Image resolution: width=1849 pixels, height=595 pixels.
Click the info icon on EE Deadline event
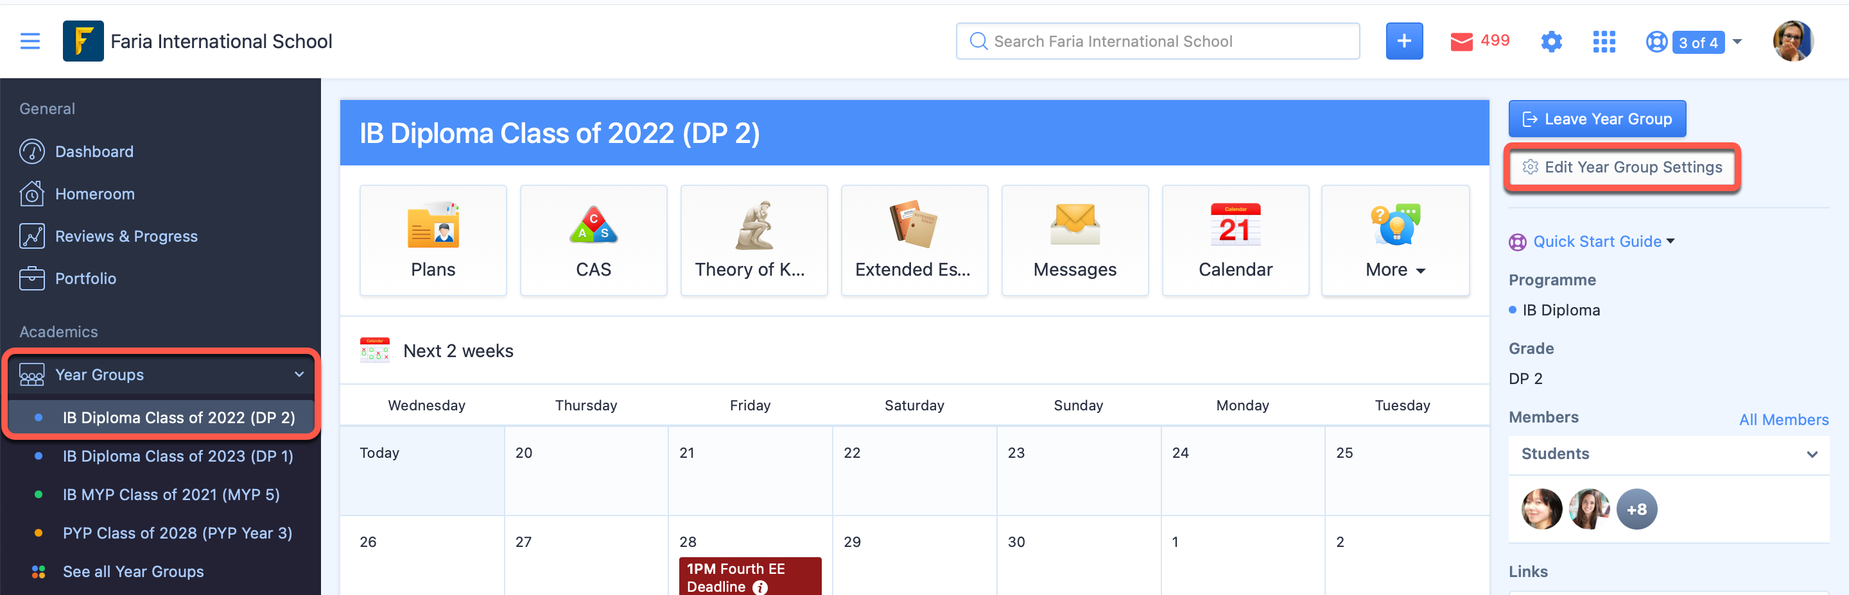click(x=760, y=587)
